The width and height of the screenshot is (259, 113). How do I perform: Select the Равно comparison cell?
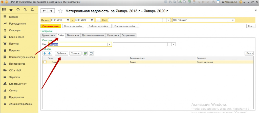pyautogui.click(x=163, y=62)
